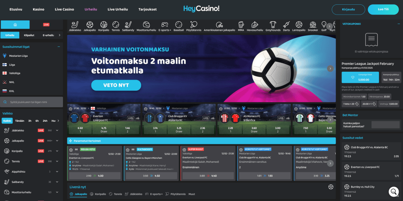Collapse the Suosituimmat liigat section

[x=59, y=47]
